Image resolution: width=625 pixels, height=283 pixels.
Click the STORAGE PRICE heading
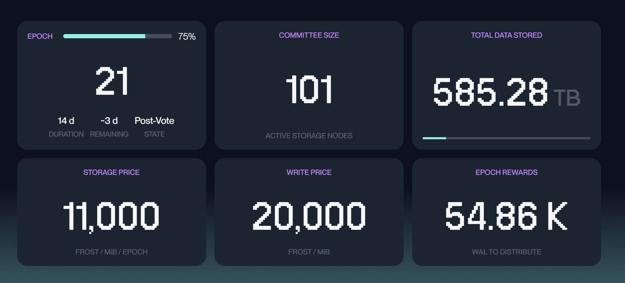112,172
